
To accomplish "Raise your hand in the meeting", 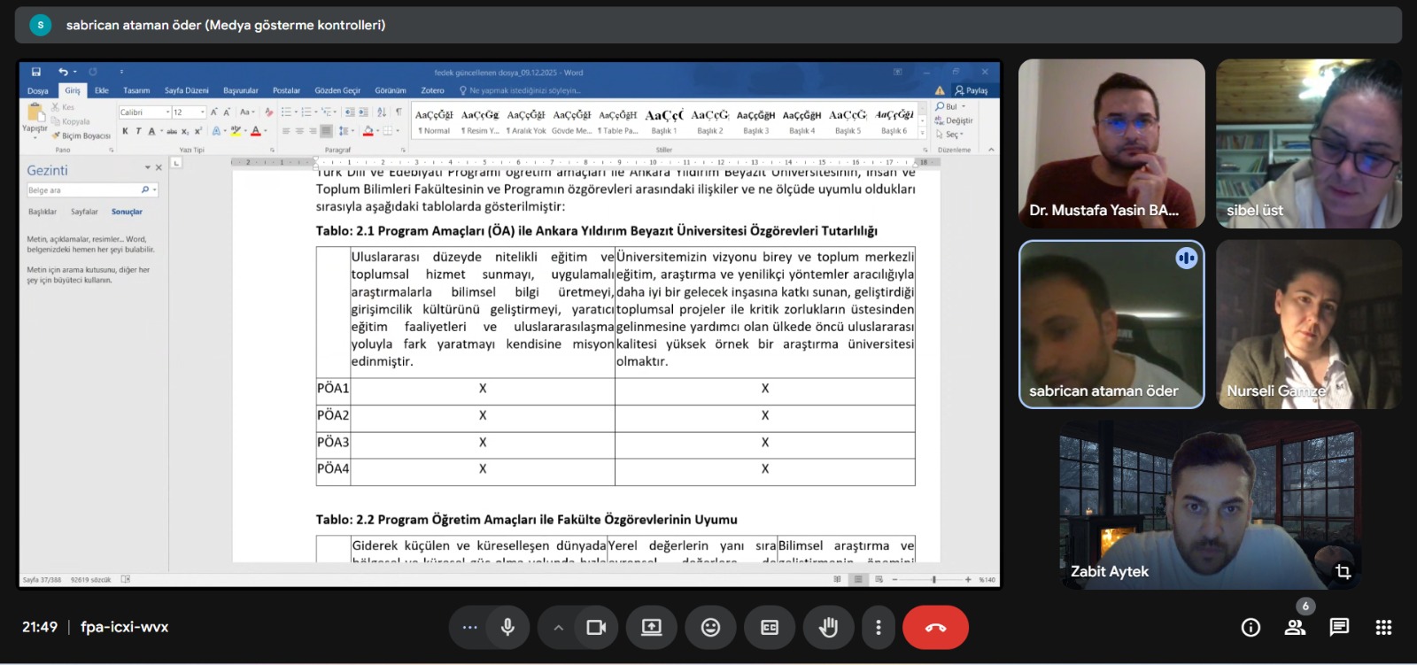I will [828, 627].
